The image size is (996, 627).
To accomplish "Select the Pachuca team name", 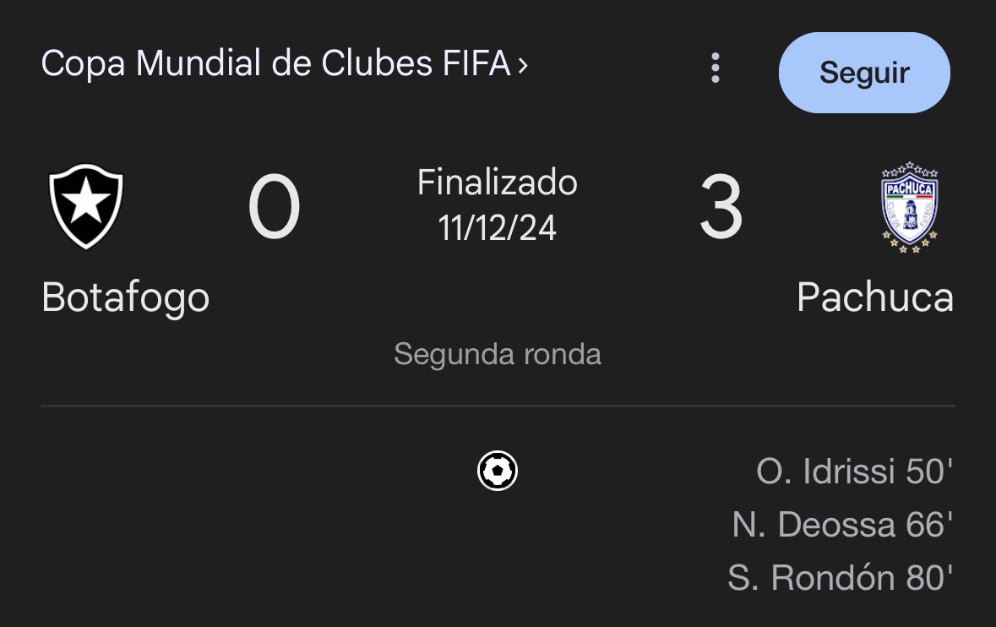I will pos(874,297).
